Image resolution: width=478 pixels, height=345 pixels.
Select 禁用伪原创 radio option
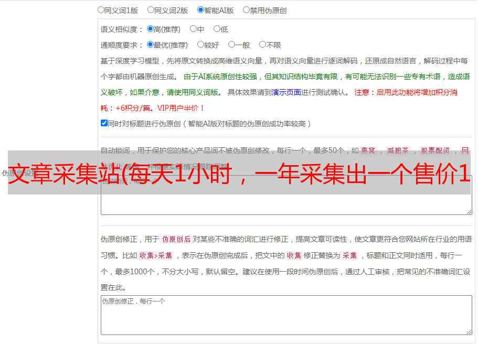pyautogui.click(x=246, y=10)
